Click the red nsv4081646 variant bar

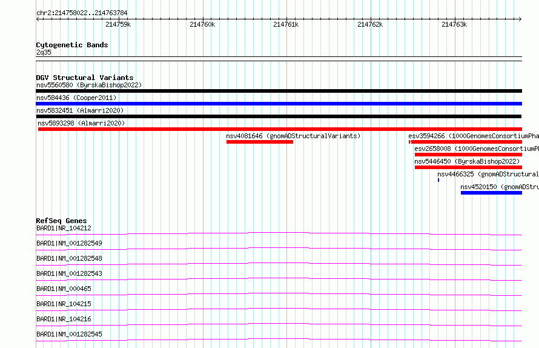[260, 142]
